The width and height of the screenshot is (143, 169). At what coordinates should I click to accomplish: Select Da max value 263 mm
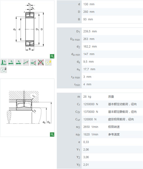[x=89, y=39]
